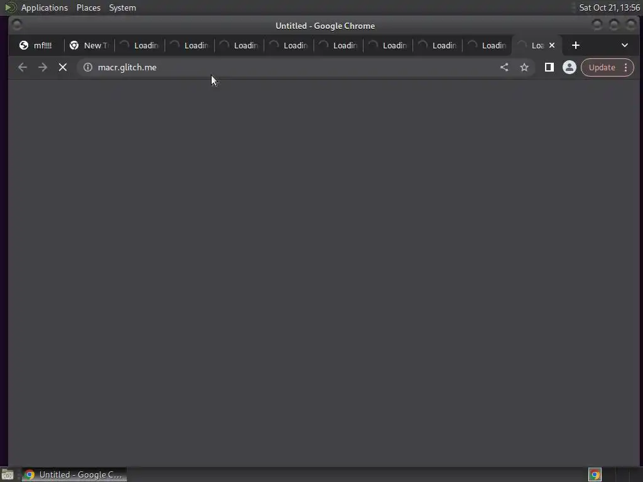This screenshot has width=643, height=482.
Task: Open the System menu in the top panel
Action: [122, 8]
